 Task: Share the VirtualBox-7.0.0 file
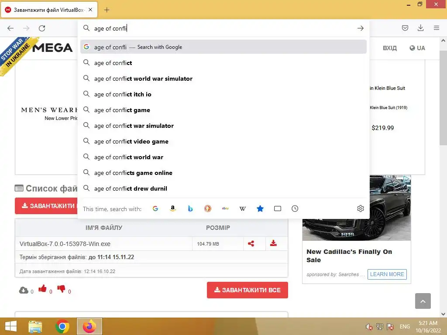pyautogui.click(x=251, y=243)
